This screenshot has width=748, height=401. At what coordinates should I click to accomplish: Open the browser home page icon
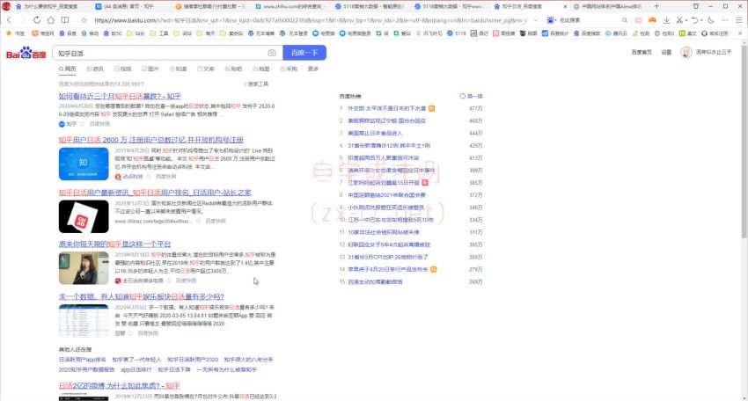click(x=50, y=20)
